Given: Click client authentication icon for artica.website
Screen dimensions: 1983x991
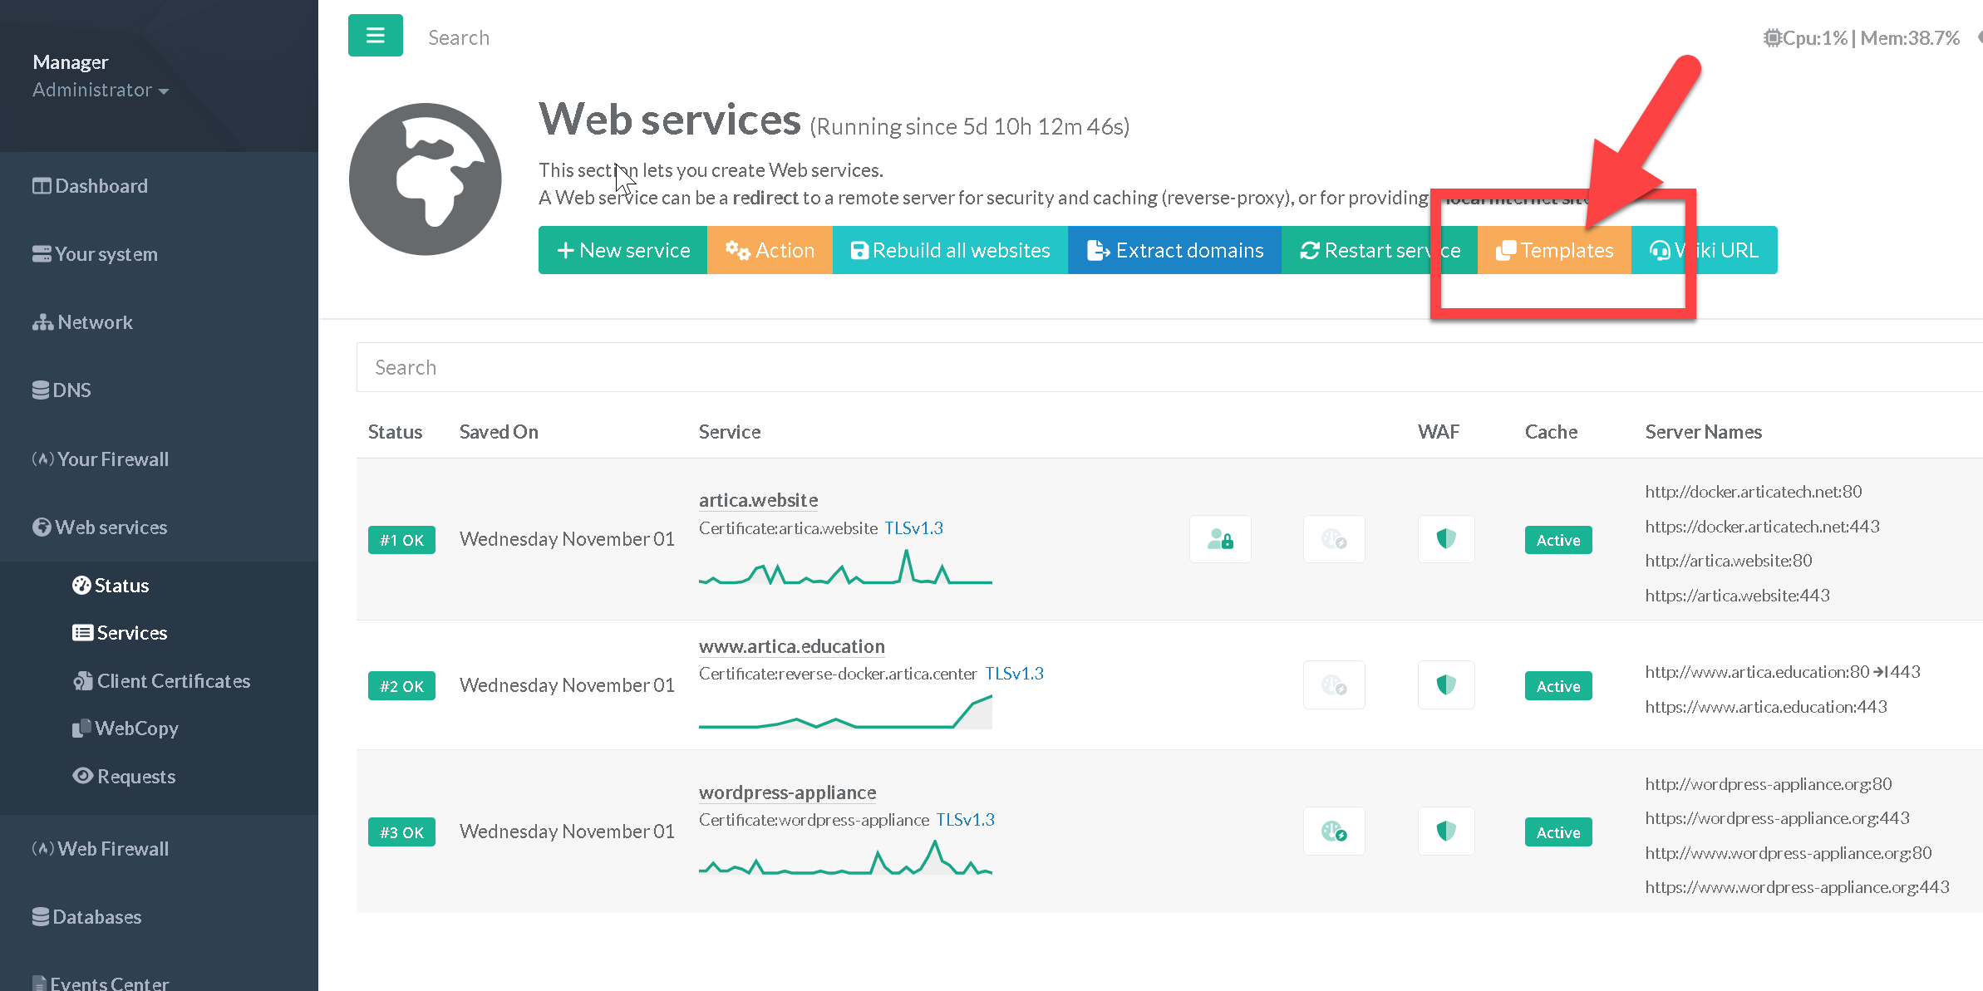Looking at the screenshot, I should pyautogui.click(x=1219, y=539).
